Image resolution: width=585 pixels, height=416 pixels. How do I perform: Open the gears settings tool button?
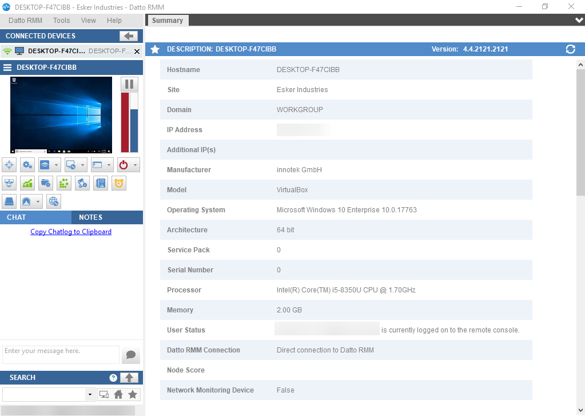click(x=27, y=165)
